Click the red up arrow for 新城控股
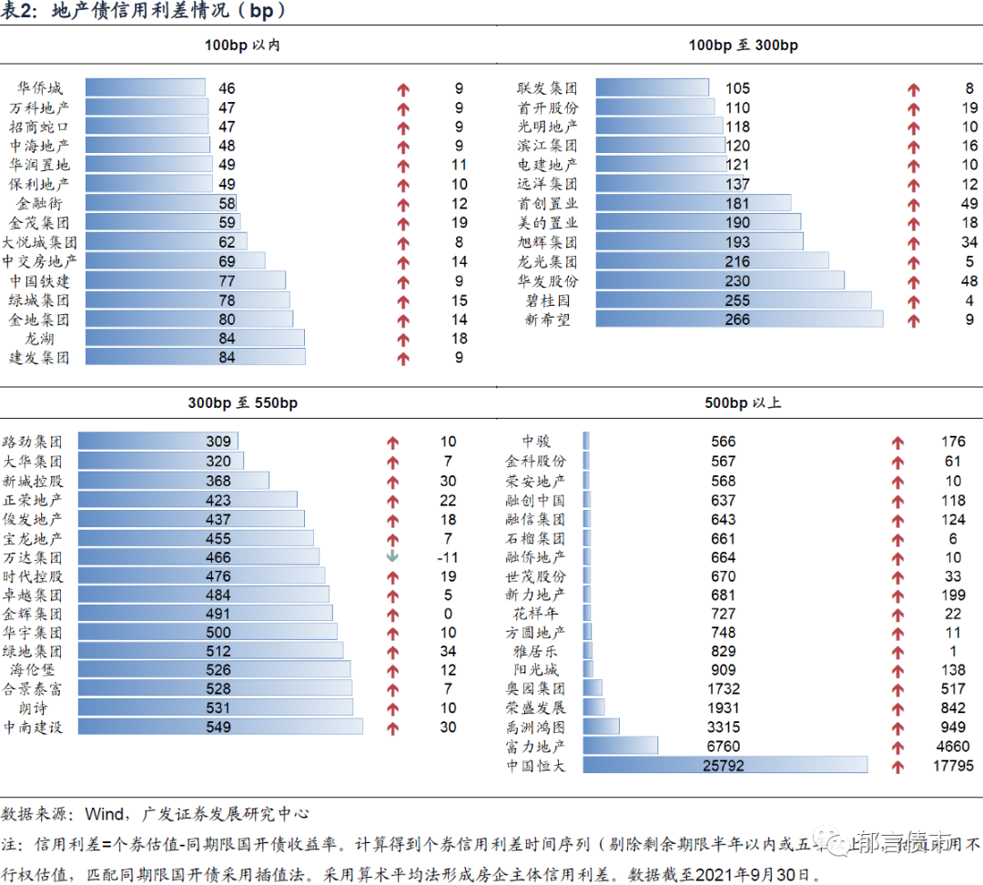This screenshot has width=983, height=885. pyautogui.click(x=392, y=482)
